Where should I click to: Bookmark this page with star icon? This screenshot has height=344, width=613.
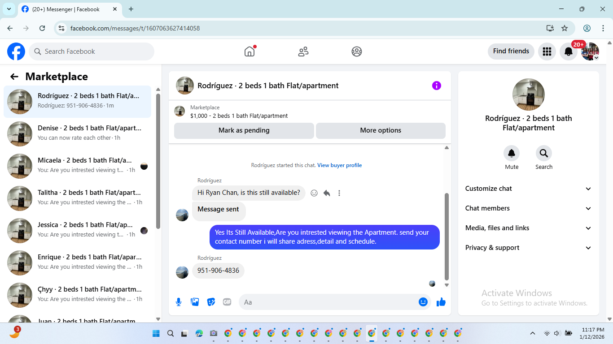tap(565, 28)
